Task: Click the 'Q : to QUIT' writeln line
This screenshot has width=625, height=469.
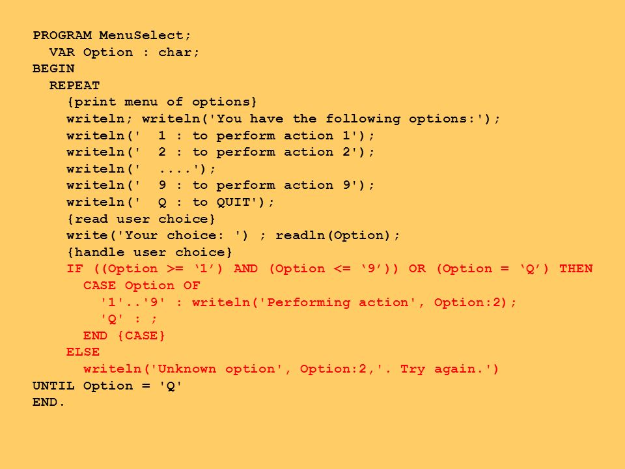Action: click(x=170, y=202)
